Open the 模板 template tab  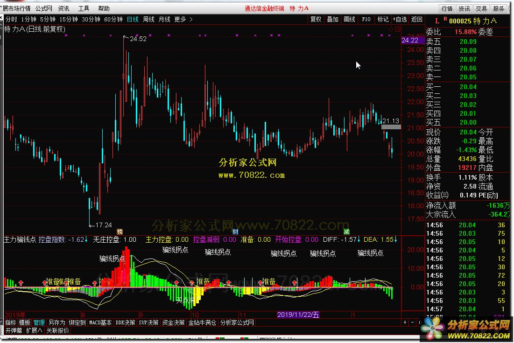point(25,322)
